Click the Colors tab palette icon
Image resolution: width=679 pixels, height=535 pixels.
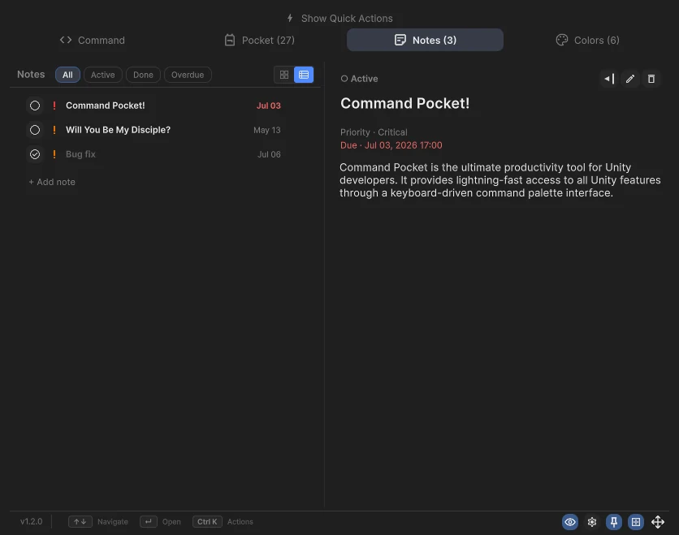click(x=562, y=41)
